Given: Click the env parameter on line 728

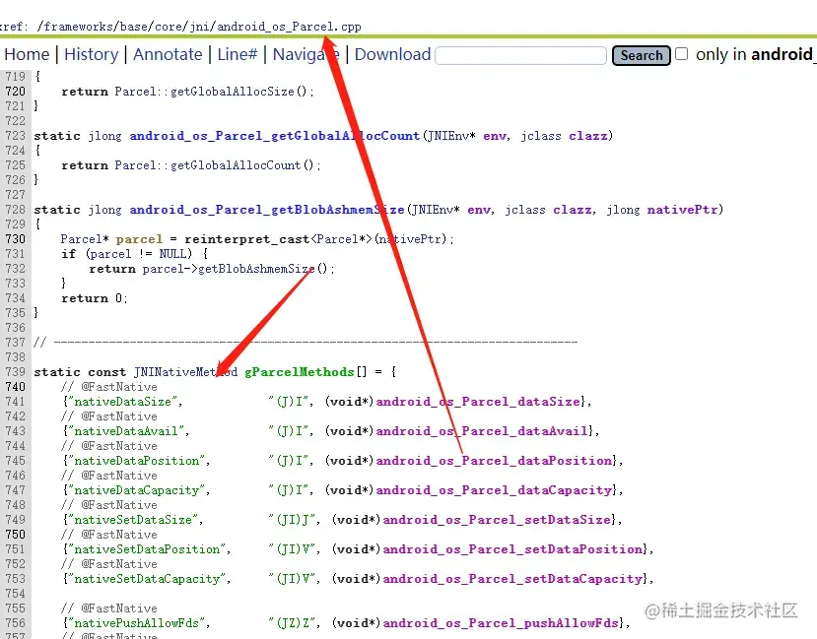Looking at the screenshot, I should 479,210.
